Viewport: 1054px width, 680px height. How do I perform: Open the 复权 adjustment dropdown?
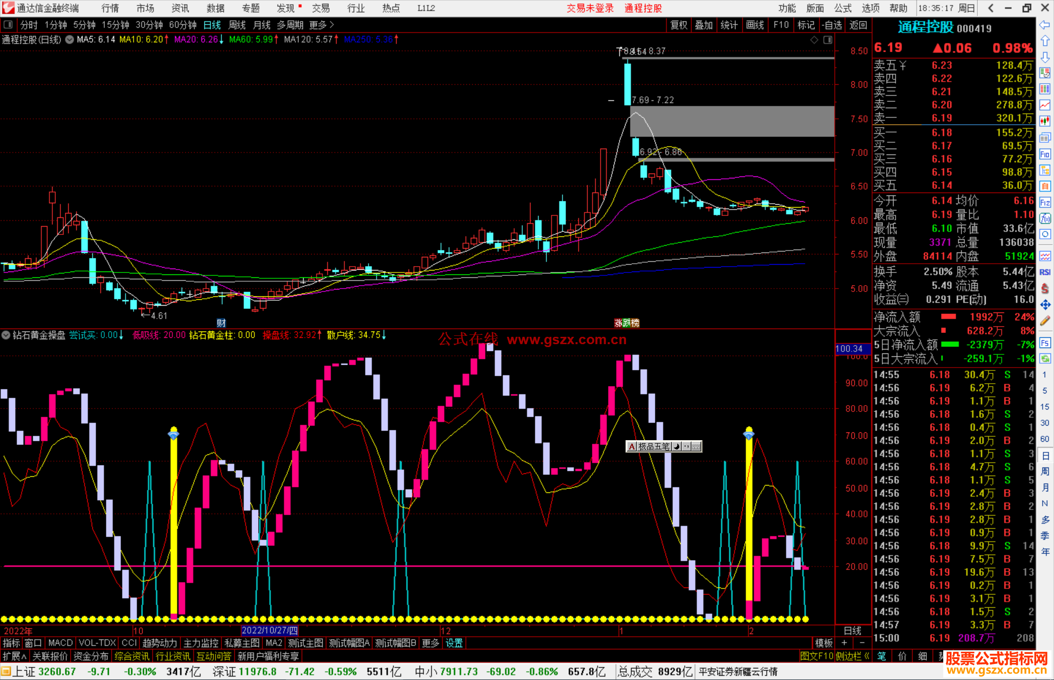tap(679, 25)
